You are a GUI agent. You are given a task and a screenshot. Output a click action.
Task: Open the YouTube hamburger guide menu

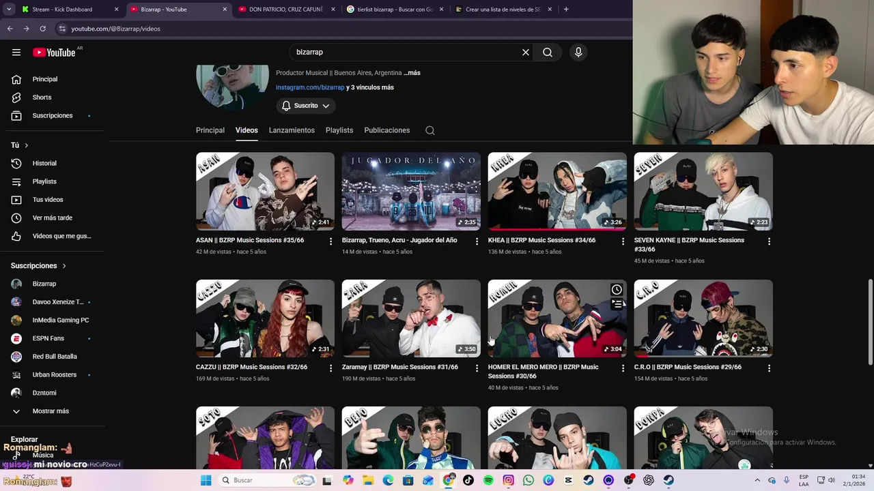(16, 53)
